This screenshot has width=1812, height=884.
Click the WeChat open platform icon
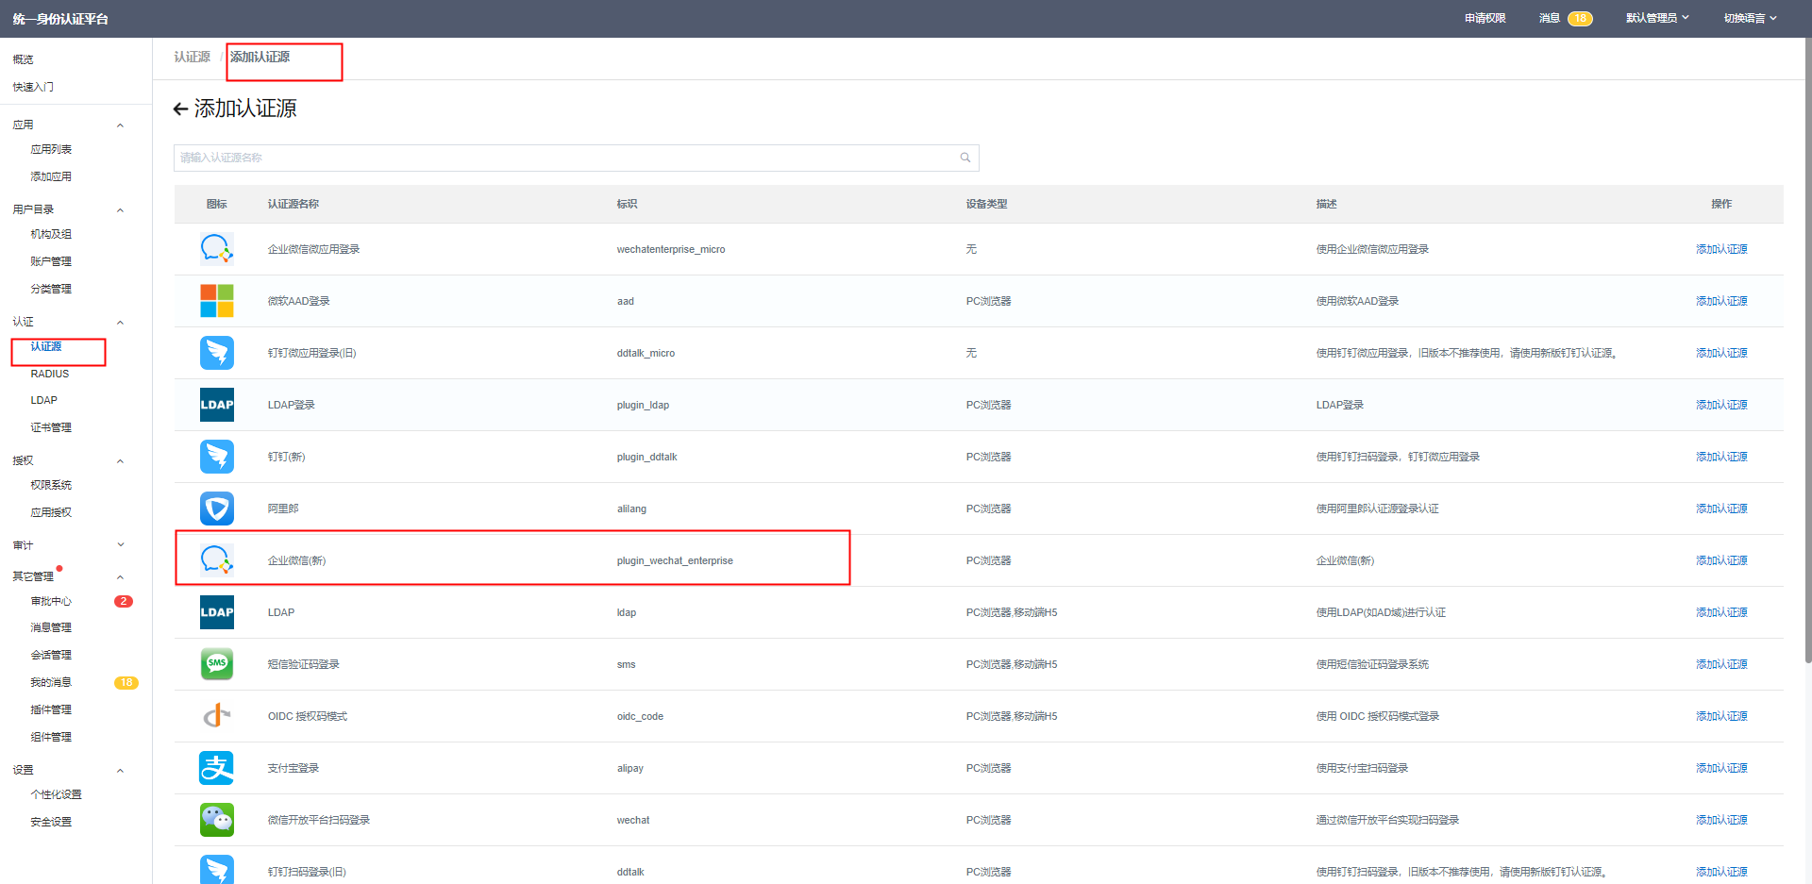[216, 820]
